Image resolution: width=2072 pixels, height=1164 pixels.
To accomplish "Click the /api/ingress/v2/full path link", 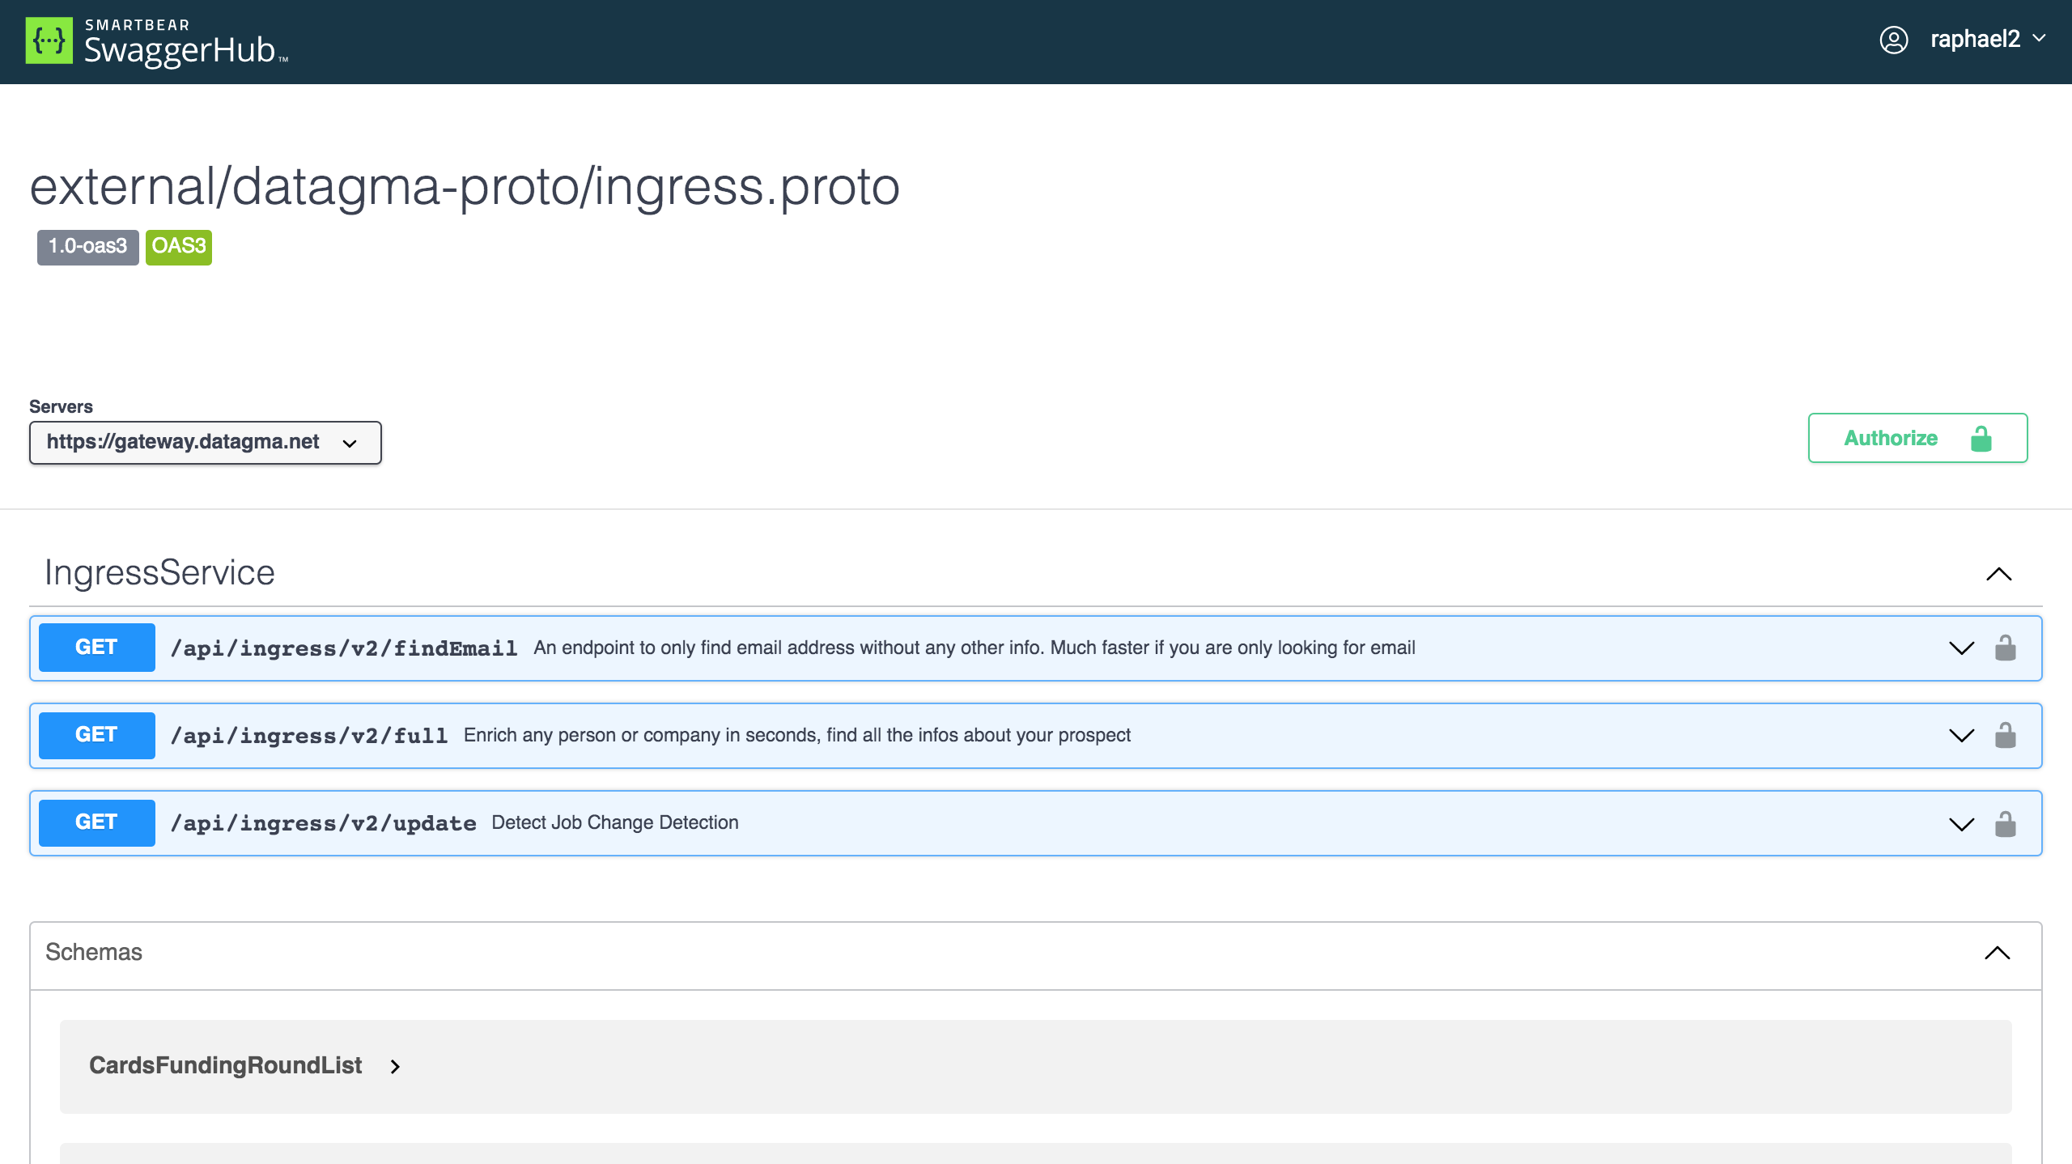I will tap(309, 736).
